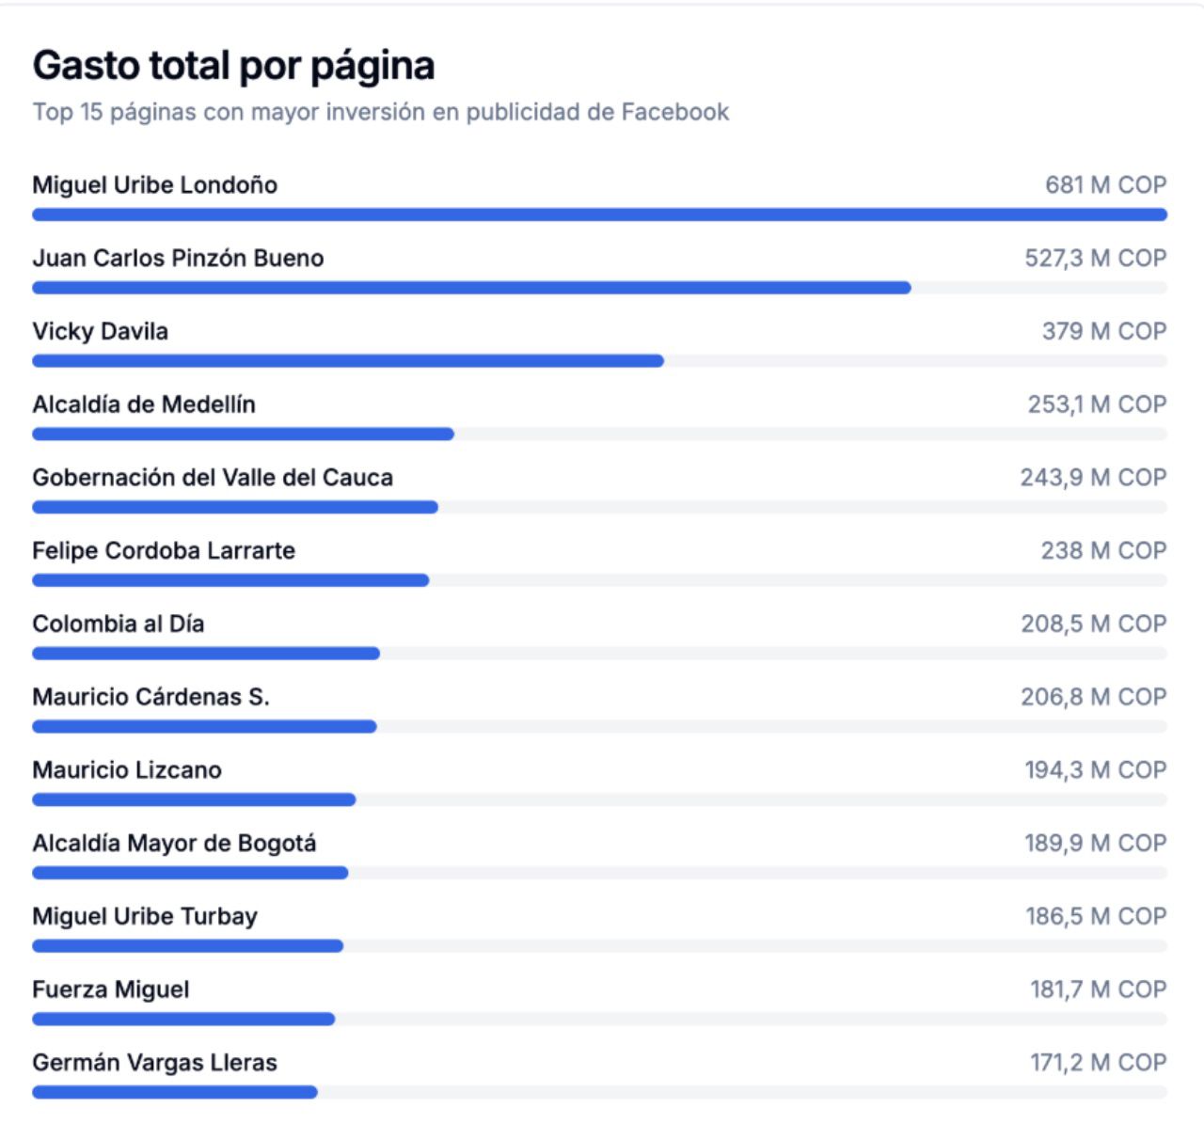Click the 171,2 M COP amount
1204x1123 pixels.
[x=1098, y=1063]
